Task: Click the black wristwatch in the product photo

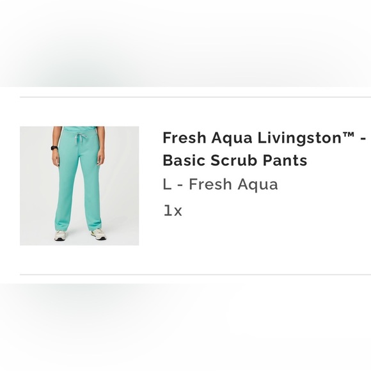Action: click(x=54, y=148)
